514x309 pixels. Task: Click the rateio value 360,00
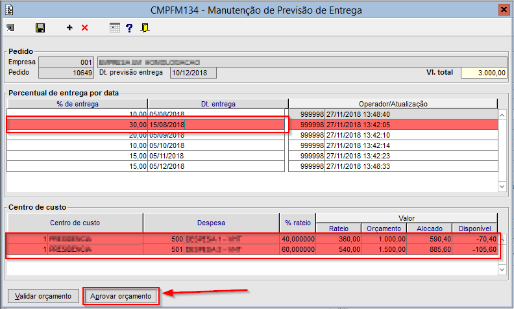(x=339, y=239)
